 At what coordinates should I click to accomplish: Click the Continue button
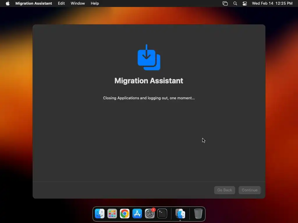point(249,190)
